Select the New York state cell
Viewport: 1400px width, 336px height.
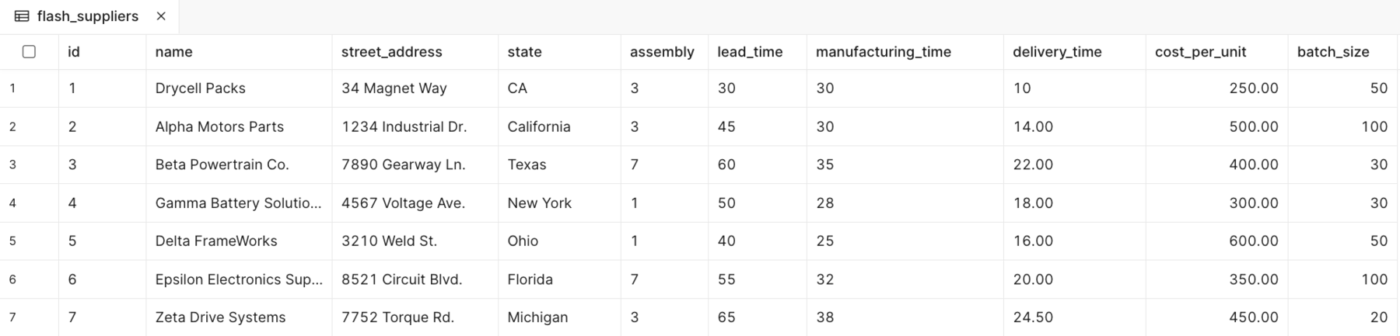click(539, 203)
